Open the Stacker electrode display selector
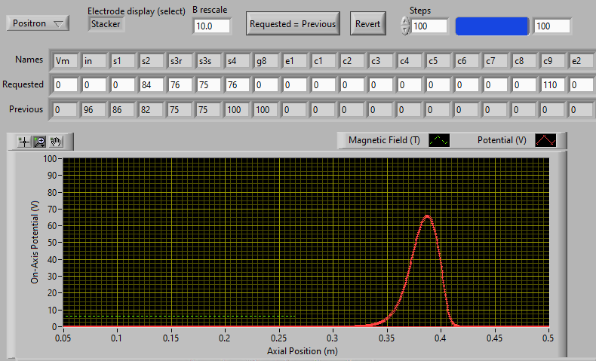This screenshot has height=361, width=596. [x=106, y=23]
